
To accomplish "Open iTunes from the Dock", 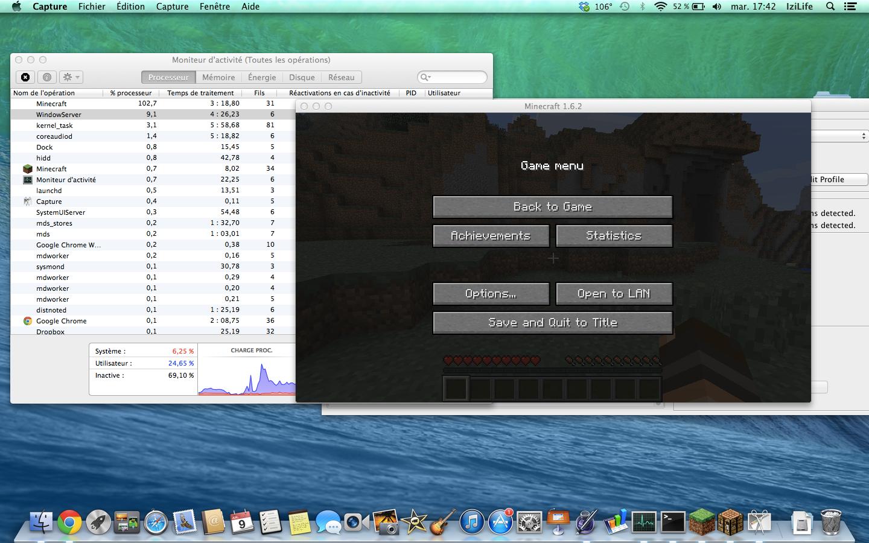I will [472, 522].
